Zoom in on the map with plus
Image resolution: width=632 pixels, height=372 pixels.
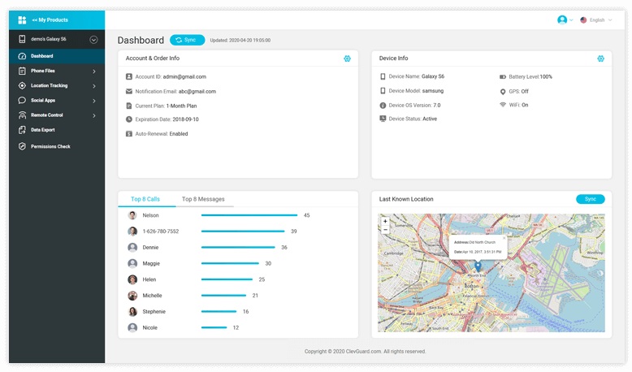pos(385,221)
